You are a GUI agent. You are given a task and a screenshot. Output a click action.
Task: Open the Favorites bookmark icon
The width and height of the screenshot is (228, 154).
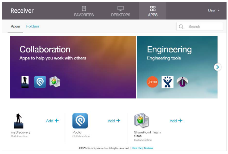pyautogui.click(x=84, y=9)
